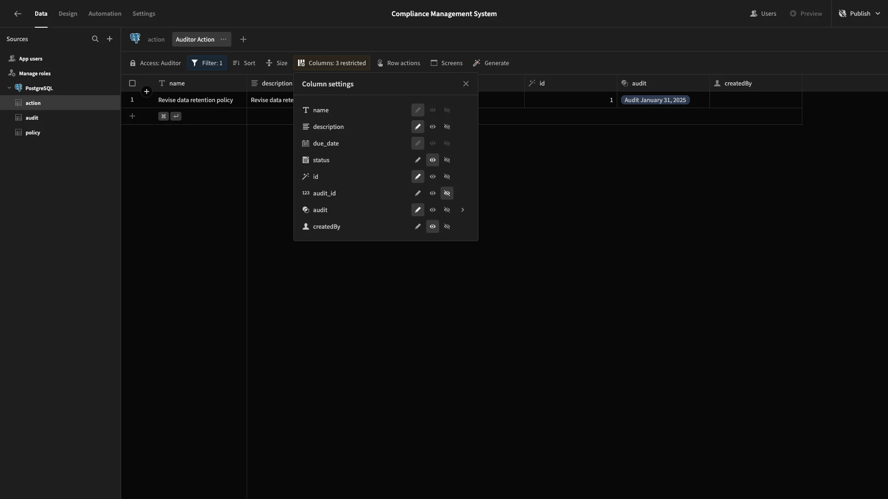Expand audit relationship column chevron
This screenshot has width=888, height=499.
coord(462,210)
